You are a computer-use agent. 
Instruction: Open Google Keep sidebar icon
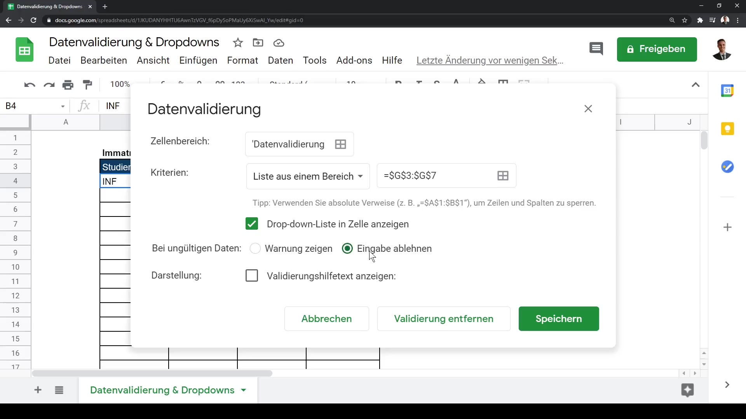pos(727,129)
